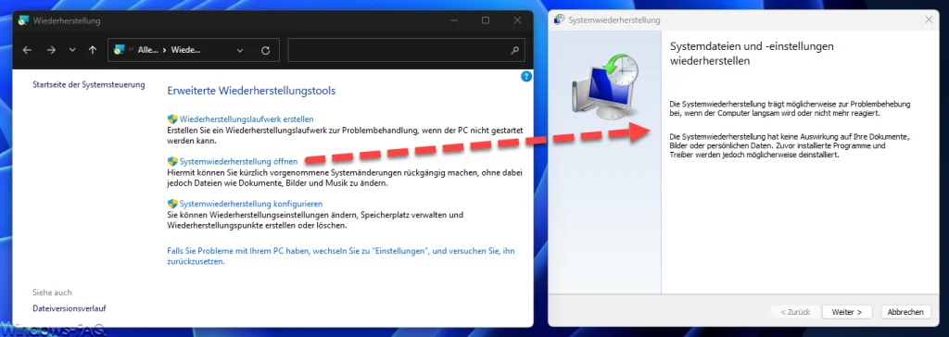Screen dimensions: 949x337
Task: Go forward in Wiederherstellung window
Action: click(51, 50)
